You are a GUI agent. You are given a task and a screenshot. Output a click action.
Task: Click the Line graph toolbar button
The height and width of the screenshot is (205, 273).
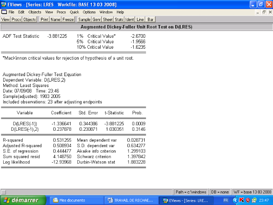140,19
